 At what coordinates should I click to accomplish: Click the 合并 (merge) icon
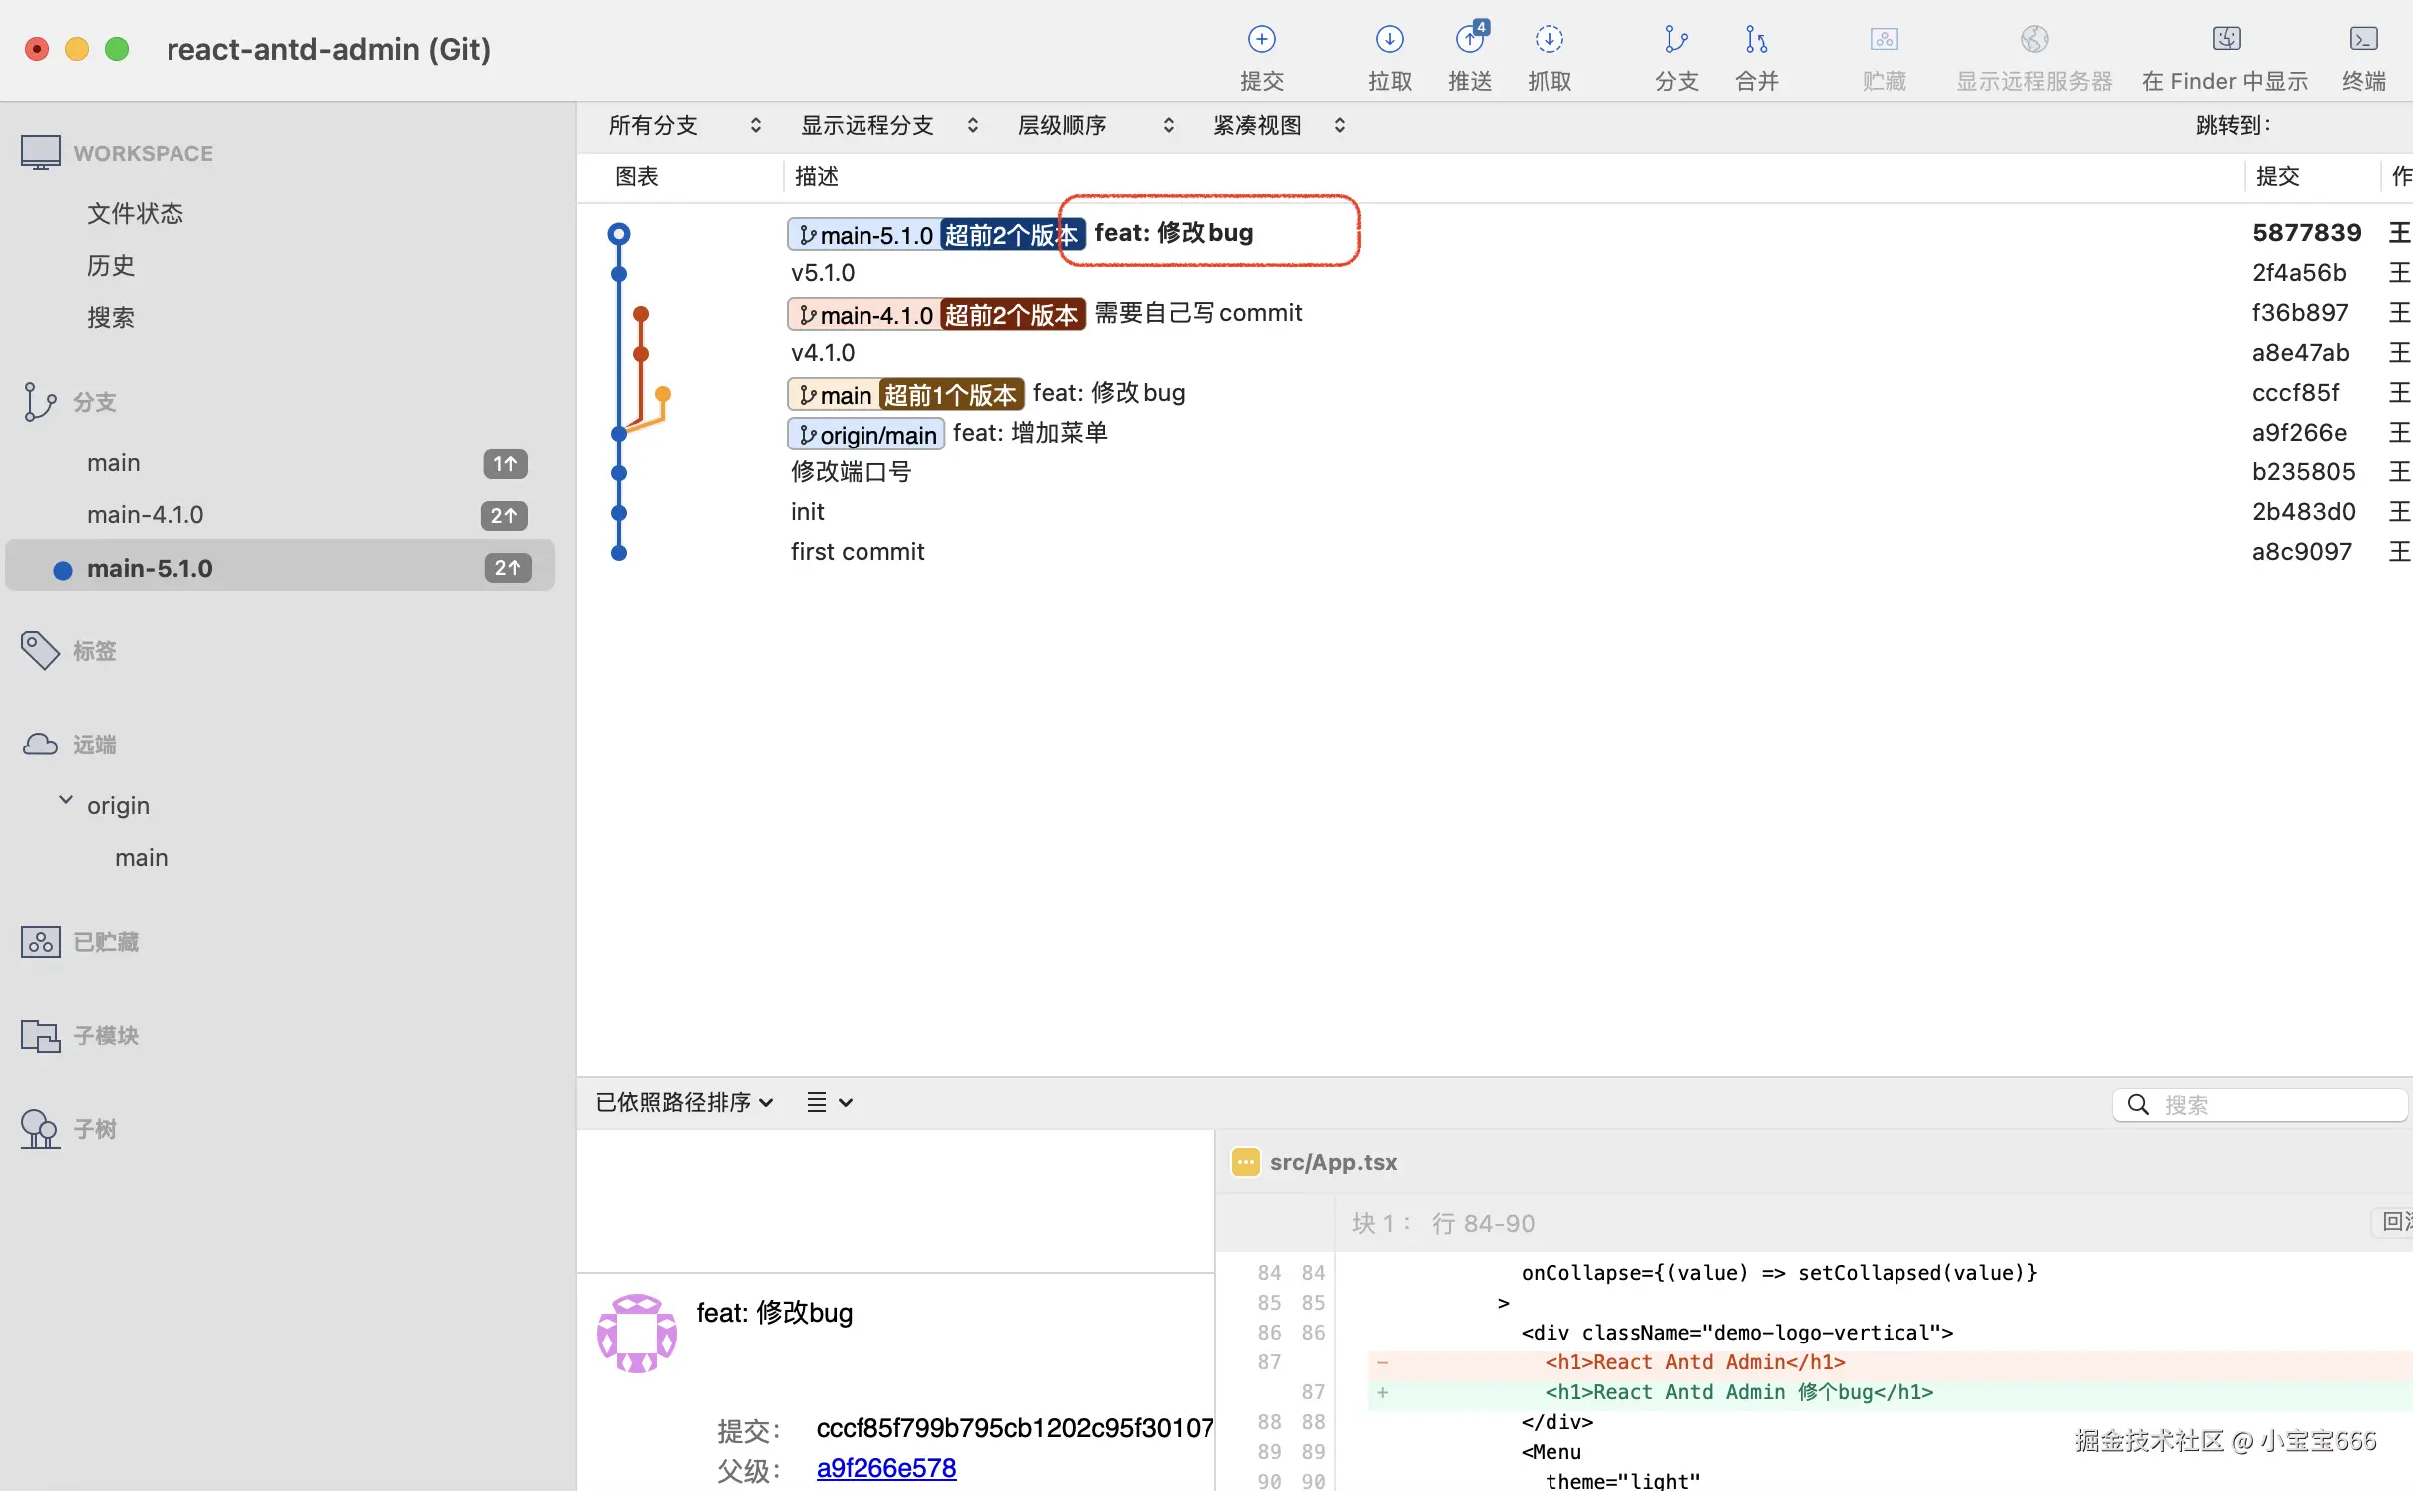click(1754, 55)
